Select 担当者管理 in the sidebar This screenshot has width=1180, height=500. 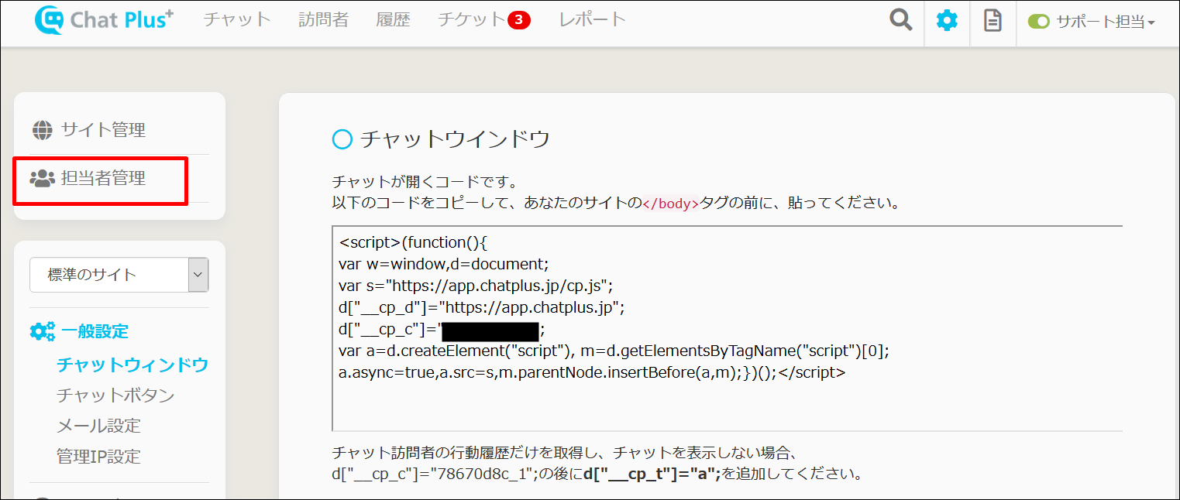tap(103, 179)
